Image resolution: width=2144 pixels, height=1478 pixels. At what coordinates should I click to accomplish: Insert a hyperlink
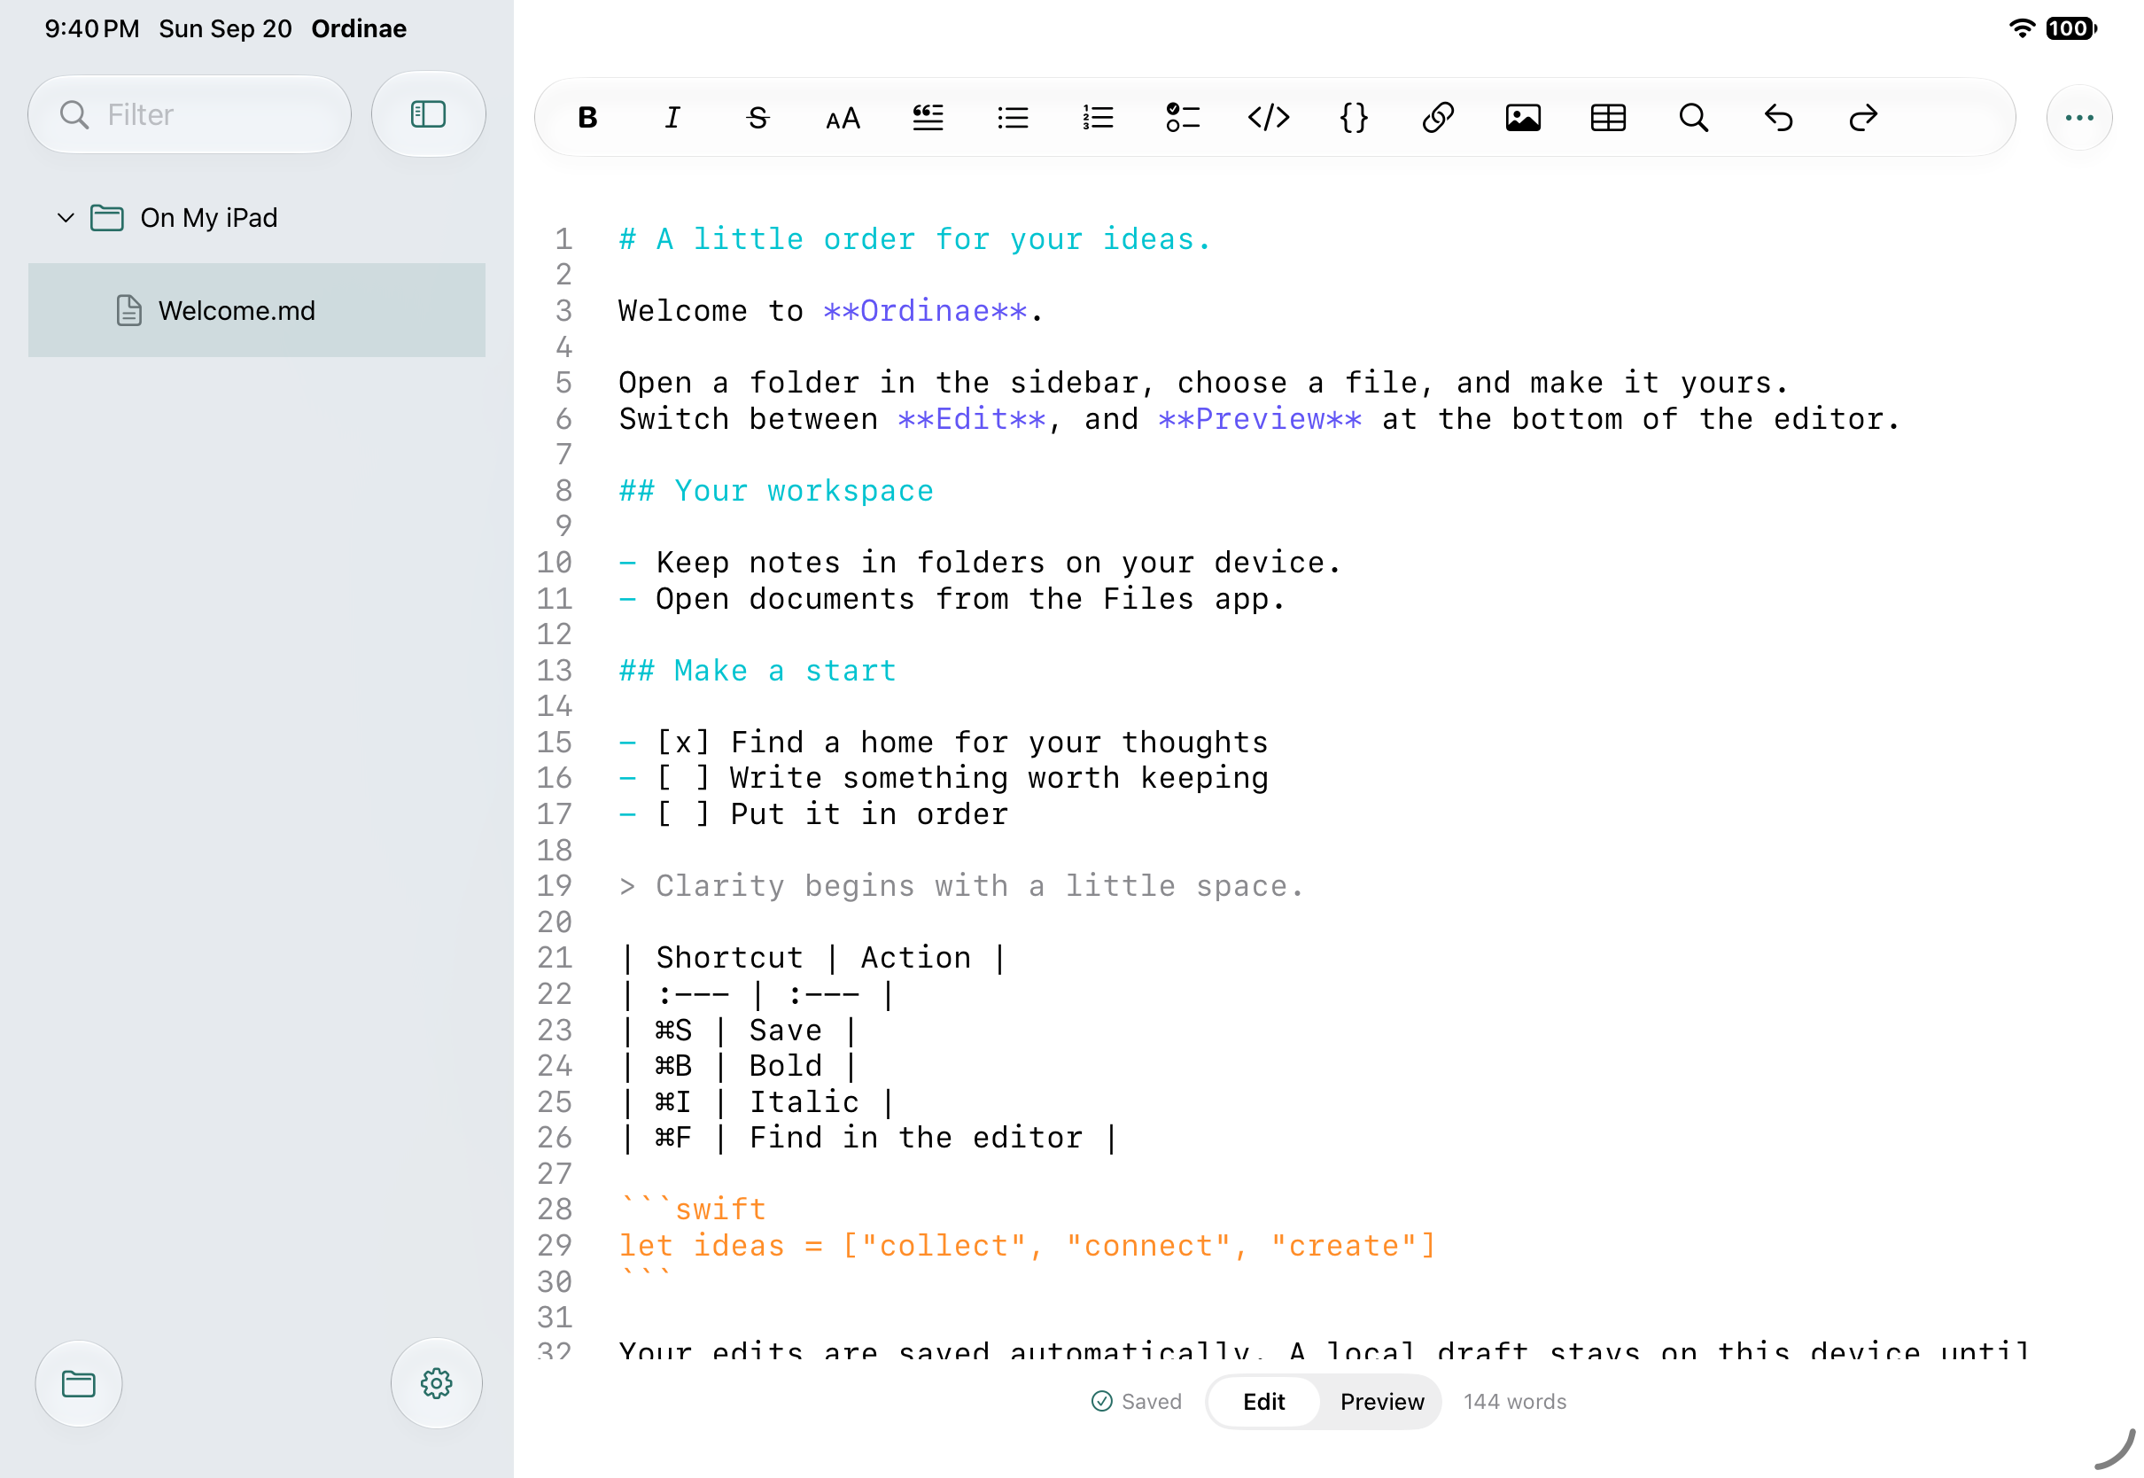tap(1438, 118)
